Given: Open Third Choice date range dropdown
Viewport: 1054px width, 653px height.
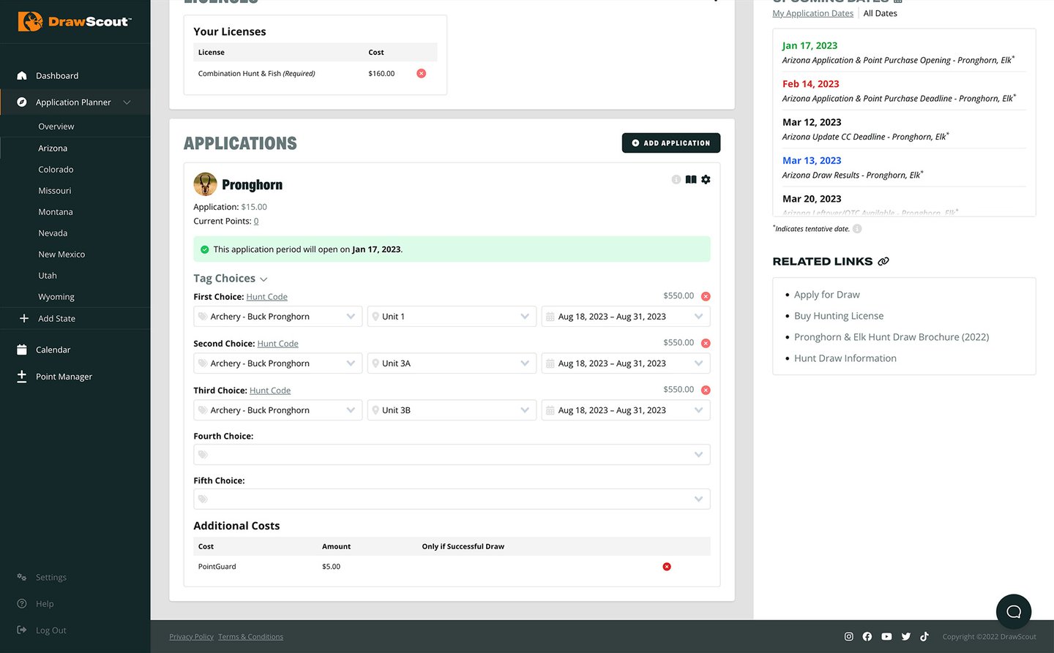Looking at the screenshot, I should (626, 410).
